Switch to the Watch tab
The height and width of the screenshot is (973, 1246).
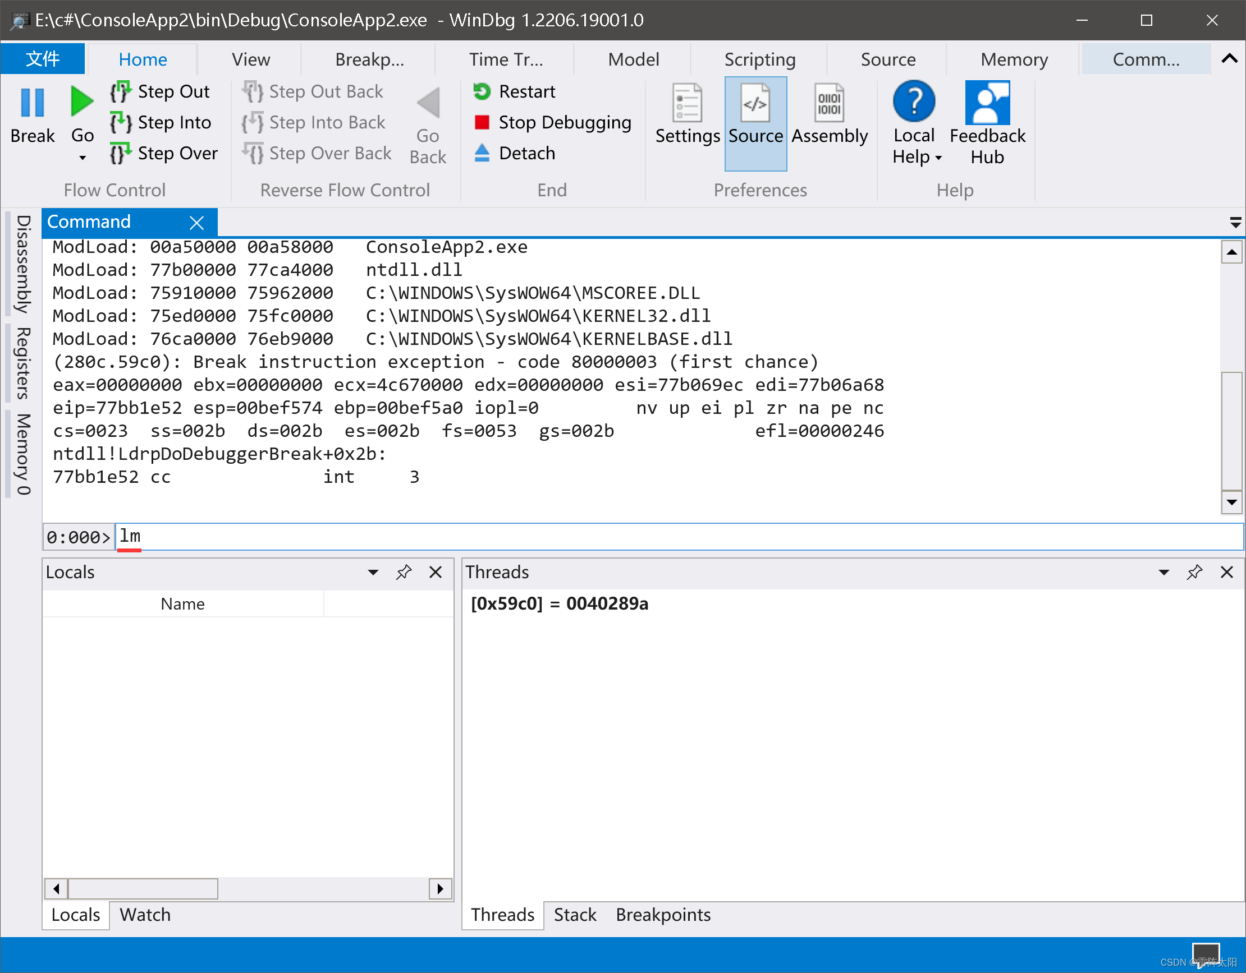tap(145, 915)
